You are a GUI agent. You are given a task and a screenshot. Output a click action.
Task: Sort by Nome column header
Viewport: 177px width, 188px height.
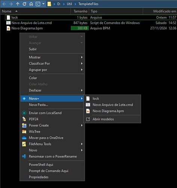(36, 11)
